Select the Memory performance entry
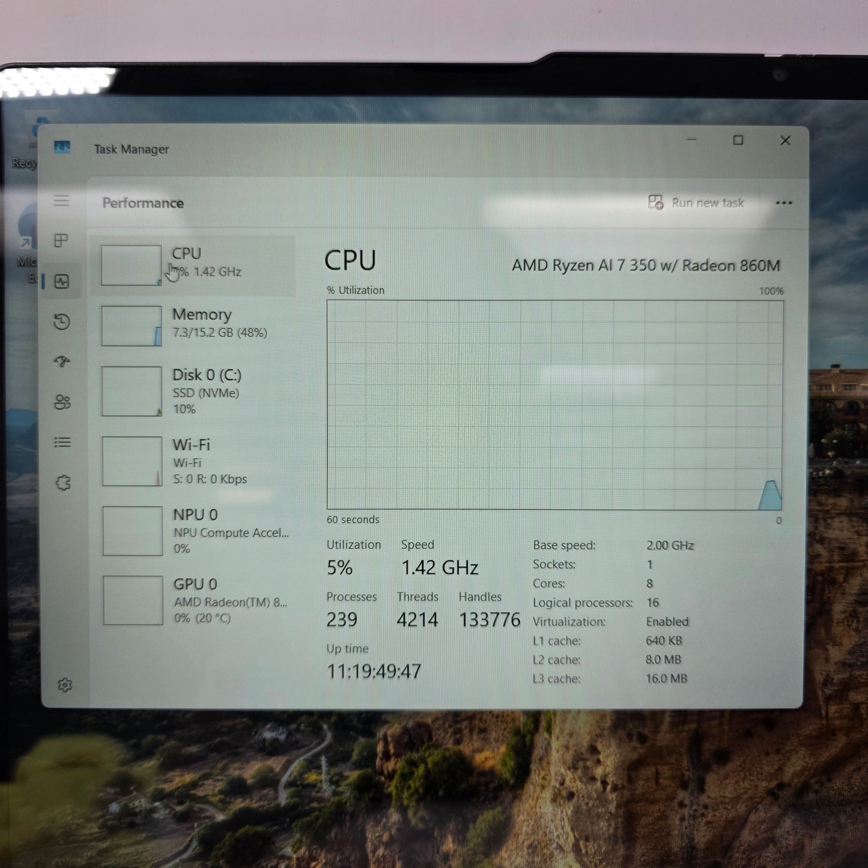The height and width of the screenshot is (868, 868). click(195, 326)
